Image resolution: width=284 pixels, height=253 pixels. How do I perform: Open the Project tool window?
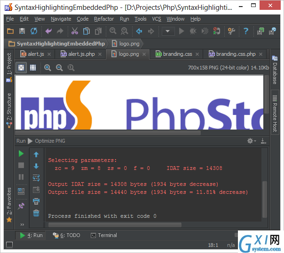[9, 67]
